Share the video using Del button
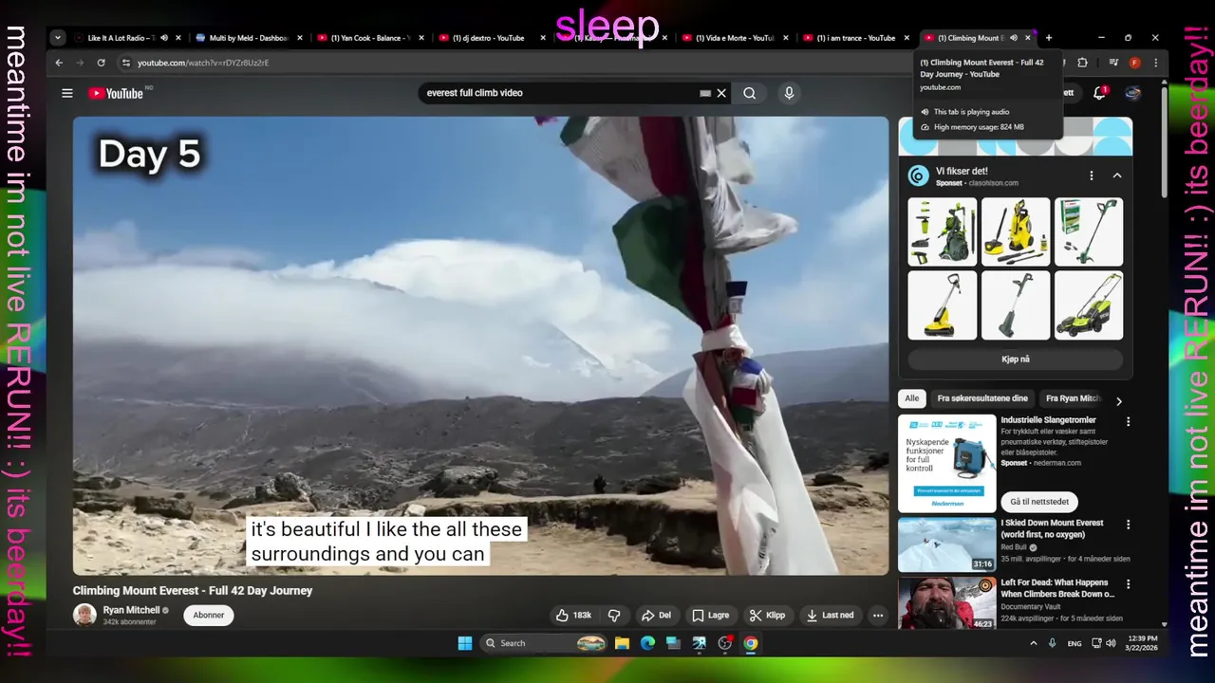The image size is (1215, 683). click(656, 615)
